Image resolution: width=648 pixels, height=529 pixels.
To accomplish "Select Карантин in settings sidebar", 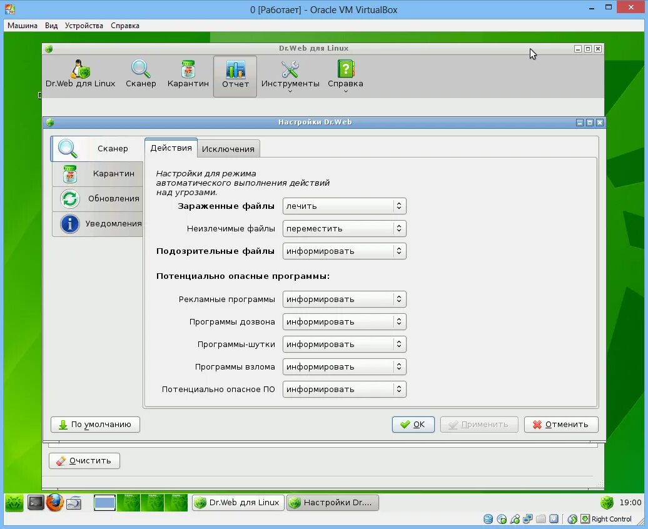I will [98, 174].
